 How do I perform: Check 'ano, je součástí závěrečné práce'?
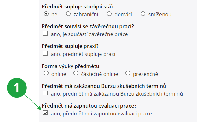tap(45, 34)
